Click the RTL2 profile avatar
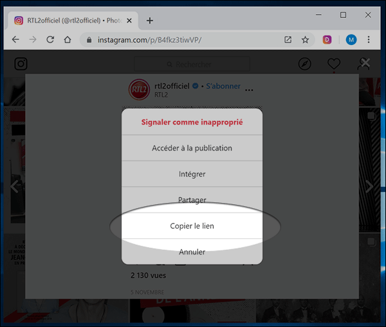The height and width of the screenshot is (327, 386). pyautogui.click(x=139, y=89)
